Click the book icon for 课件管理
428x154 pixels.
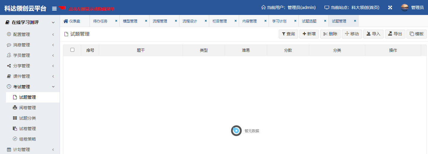(x=9, y=76)
